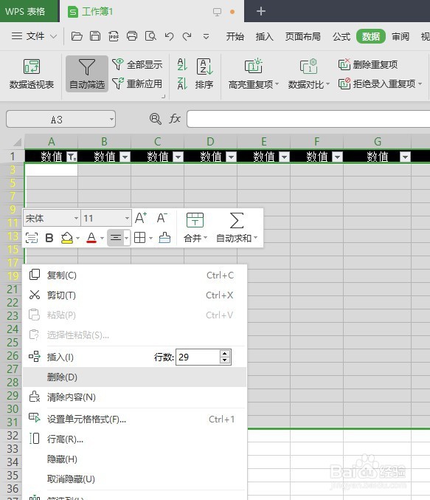Select row 33 header
Screen dimensions: 430x500
[x=13, y=448]
